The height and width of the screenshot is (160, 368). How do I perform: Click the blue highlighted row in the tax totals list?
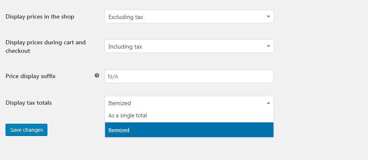click(x=189, y=130)
